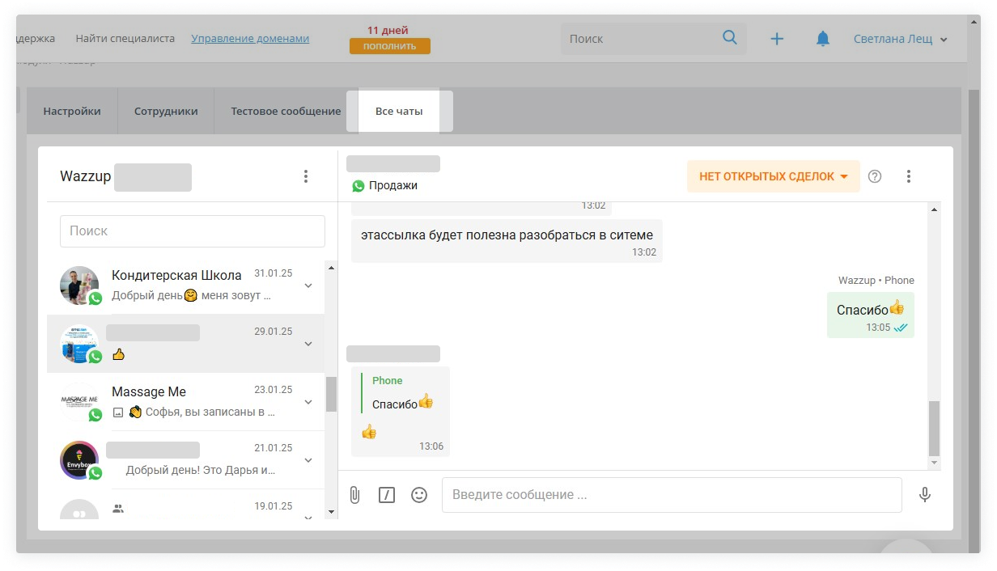997x571 pixels.
Task: Click the notification bell icon
Action: [823, 39]
